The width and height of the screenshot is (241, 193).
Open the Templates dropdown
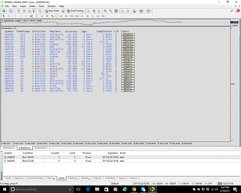click(x=149, y=11)
